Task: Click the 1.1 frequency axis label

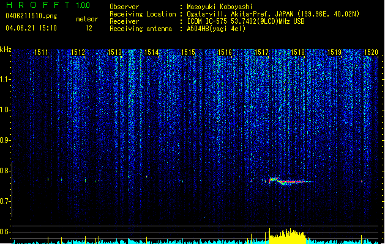Action: pos(5,79)
